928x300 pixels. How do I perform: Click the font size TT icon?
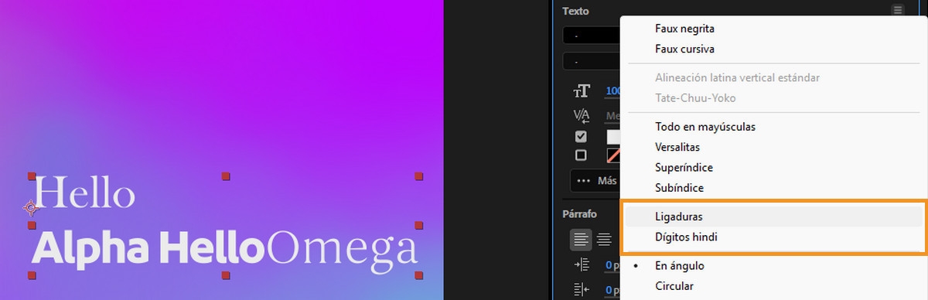(x=581, y=91)
